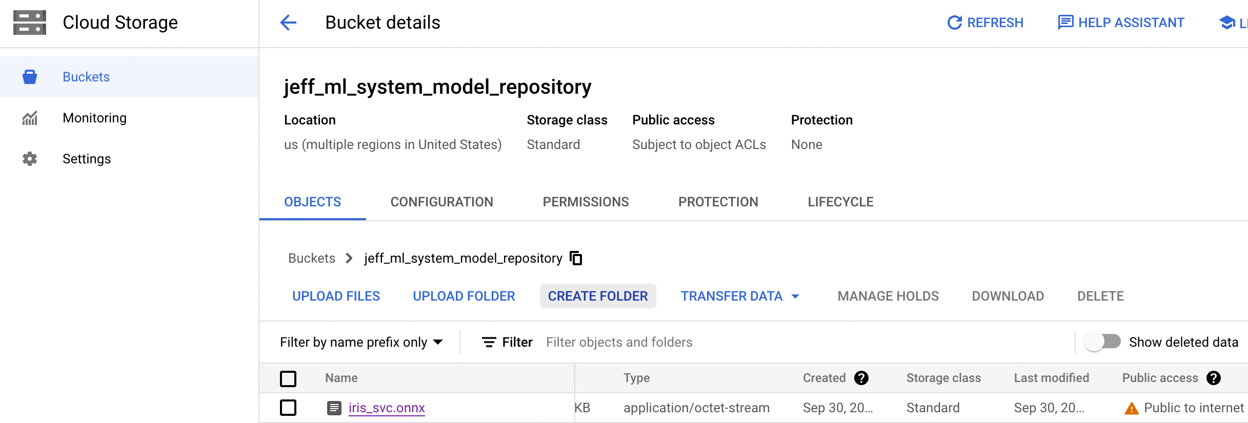Screen dimensions: 1248x423
Task: Select the iris_svc.onnx row checkbox
Action: point(288,408)
